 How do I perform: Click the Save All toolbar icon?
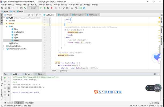[6, 8]
